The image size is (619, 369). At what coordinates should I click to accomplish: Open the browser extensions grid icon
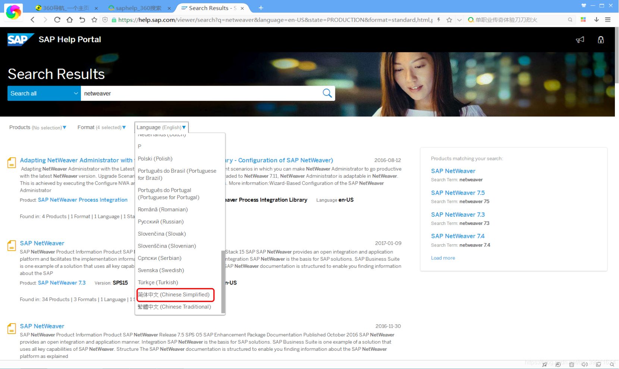coord(583,20)
